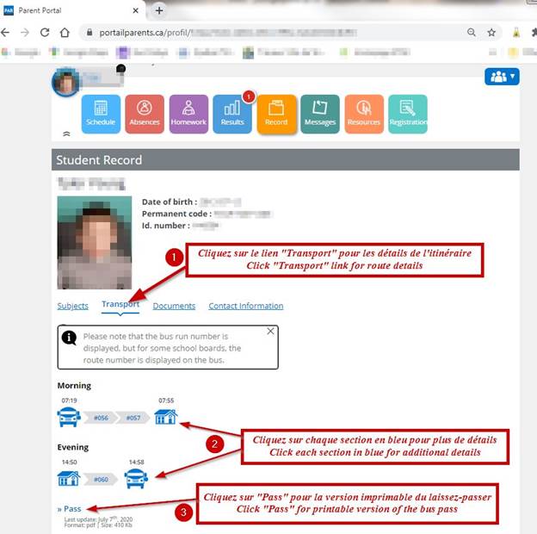Click the evening school icon at 14:50
537x534 pixels.
69,479
